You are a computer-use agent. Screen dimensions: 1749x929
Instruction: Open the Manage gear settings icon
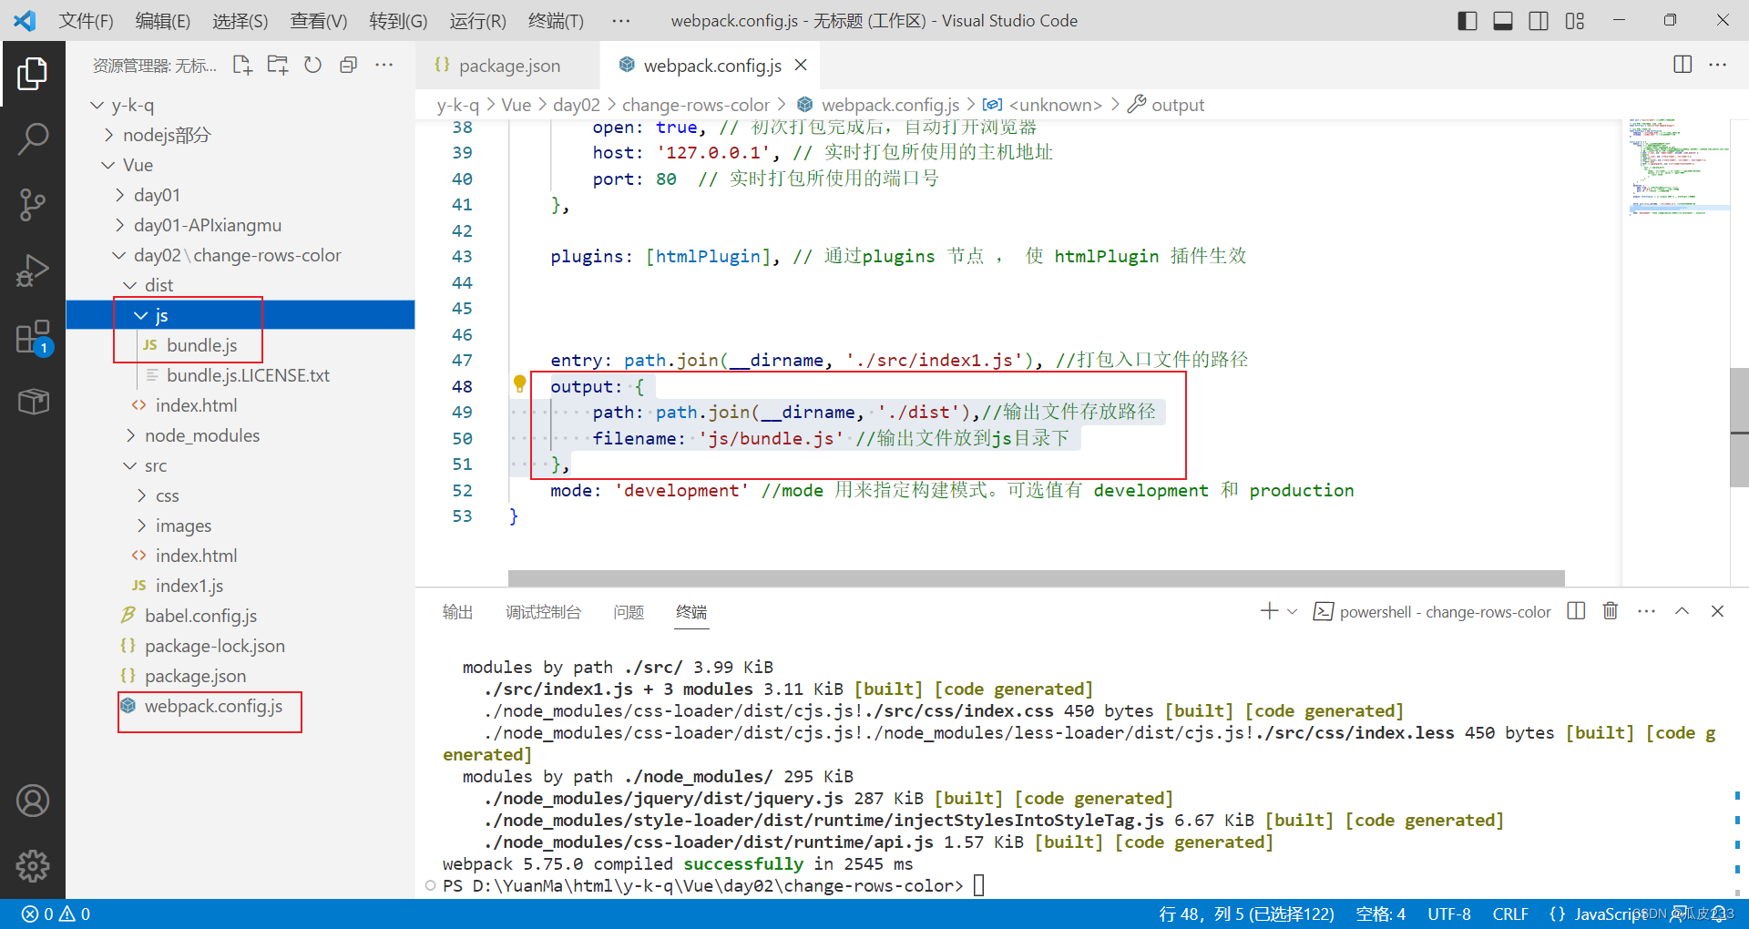tap(33, 866)
